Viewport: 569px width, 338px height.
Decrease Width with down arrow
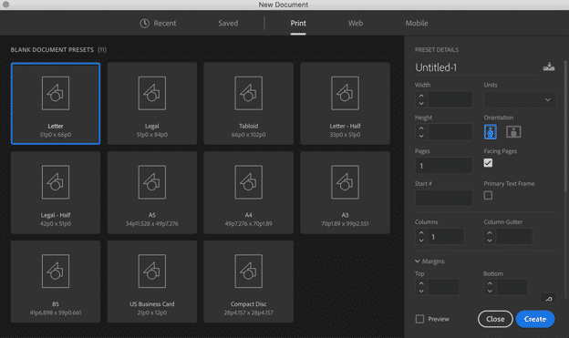tap(421, 104)
